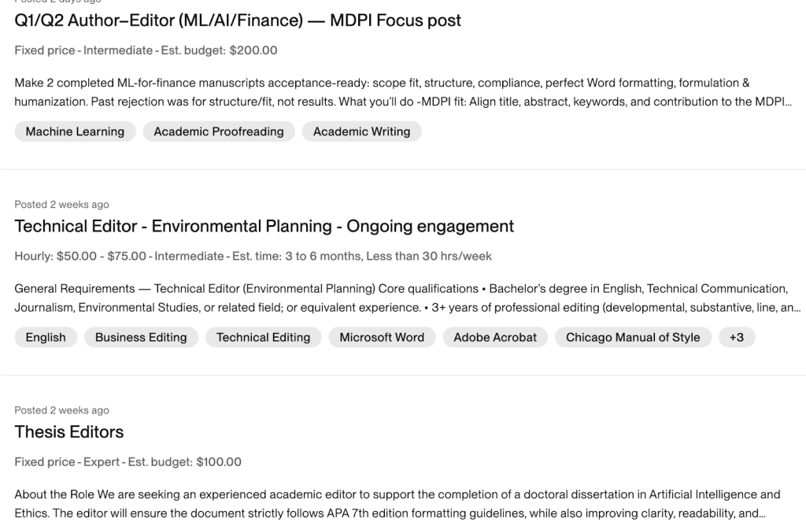806x522 pixels.
Task: Click the hourly $50.00 - $75.00 rate line
Action: [253, 256]
